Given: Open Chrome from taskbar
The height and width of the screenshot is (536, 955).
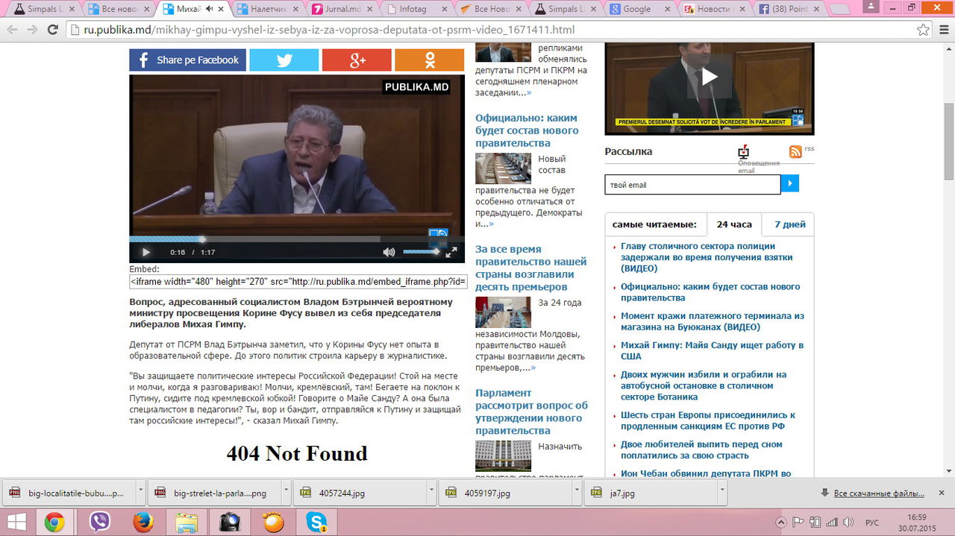Looking at the screenshot, I should click(54, 522).
